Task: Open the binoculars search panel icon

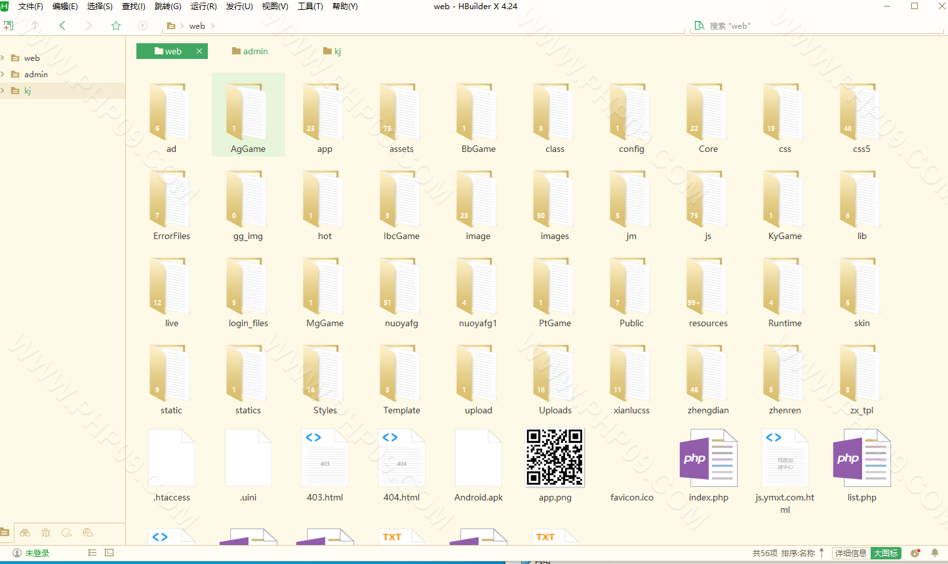Action: click(25, 533)
